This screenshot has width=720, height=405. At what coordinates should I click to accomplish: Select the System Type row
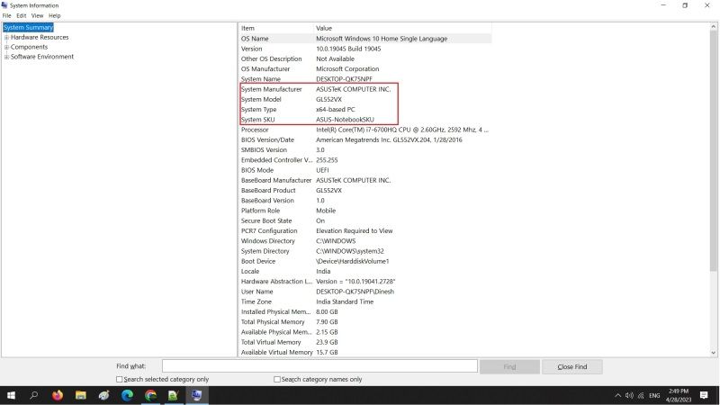[365, 109]
